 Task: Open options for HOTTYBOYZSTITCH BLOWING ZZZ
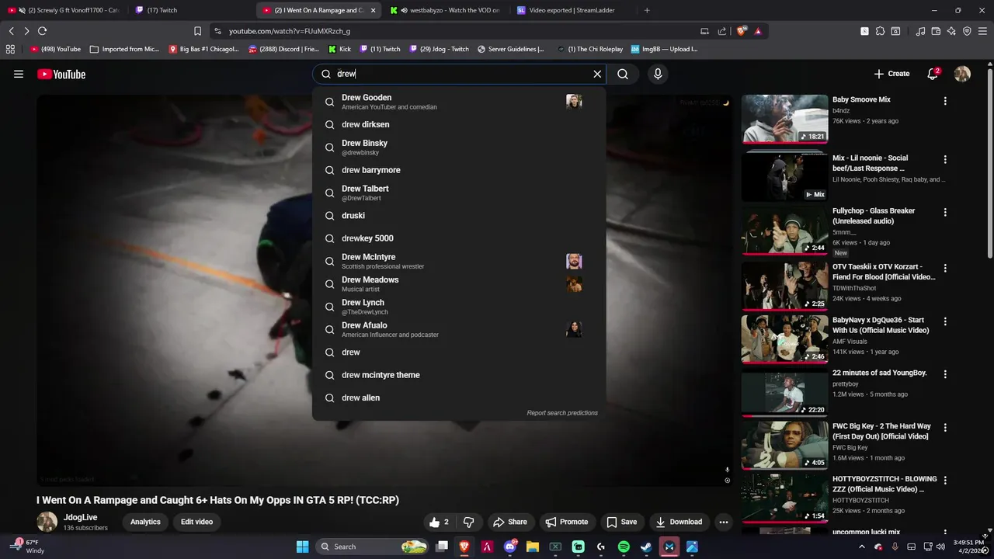pos(945,480)
